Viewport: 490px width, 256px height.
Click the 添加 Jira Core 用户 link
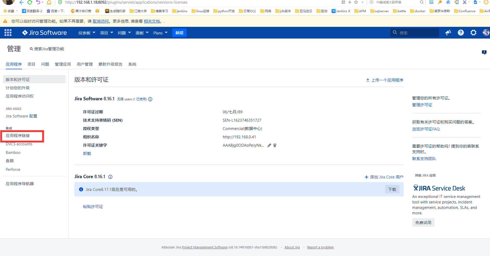tap(384, 177)
